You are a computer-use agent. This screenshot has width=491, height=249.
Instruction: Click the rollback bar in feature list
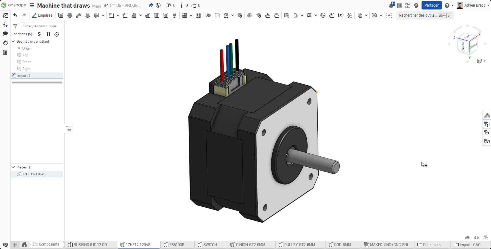tap(37, 82)
